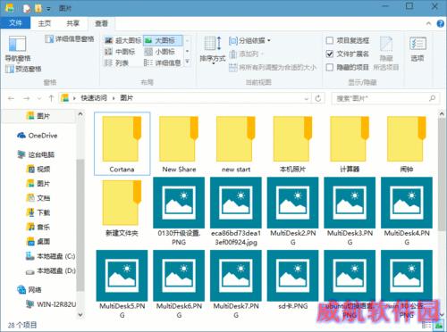Select the extra large icons (超大图标) layout
Viewport: 447px width, 332px height.
(122, 40)
